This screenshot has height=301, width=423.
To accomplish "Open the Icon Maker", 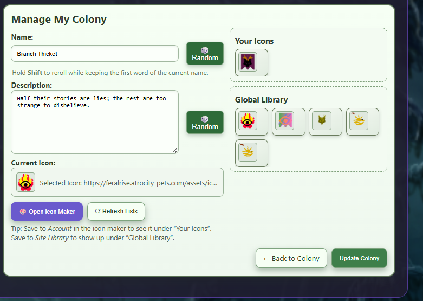I will click(47, 212).
